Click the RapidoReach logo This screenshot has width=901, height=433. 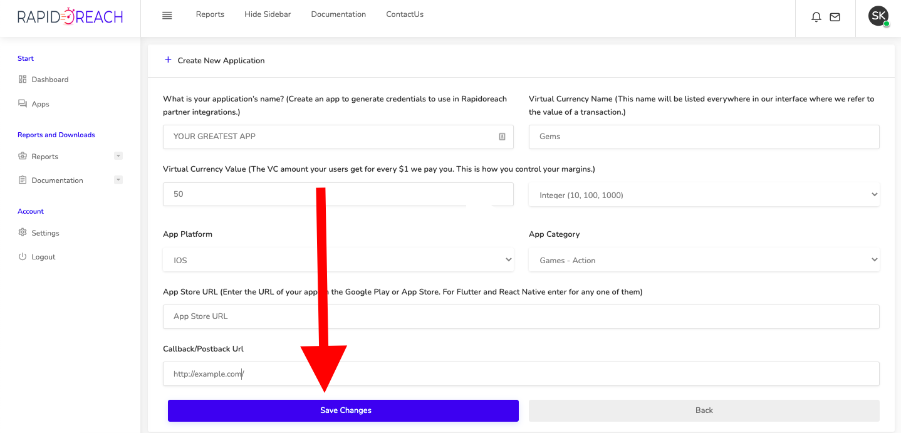70,16
